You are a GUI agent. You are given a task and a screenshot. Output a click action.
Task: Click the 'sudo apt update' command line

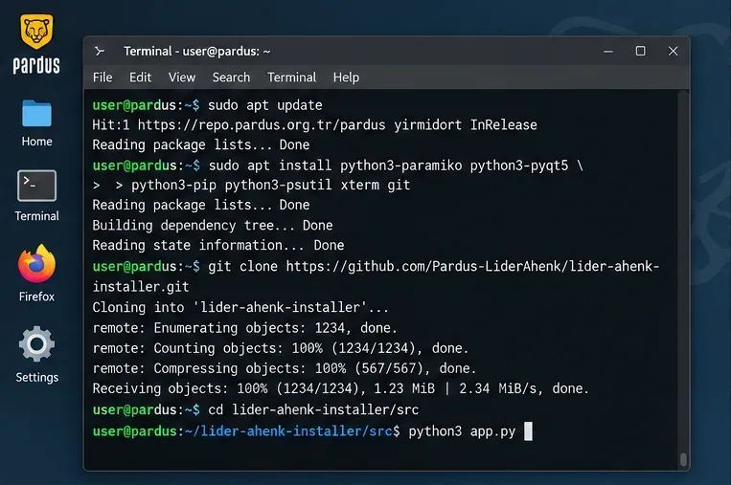coord(208,105)
